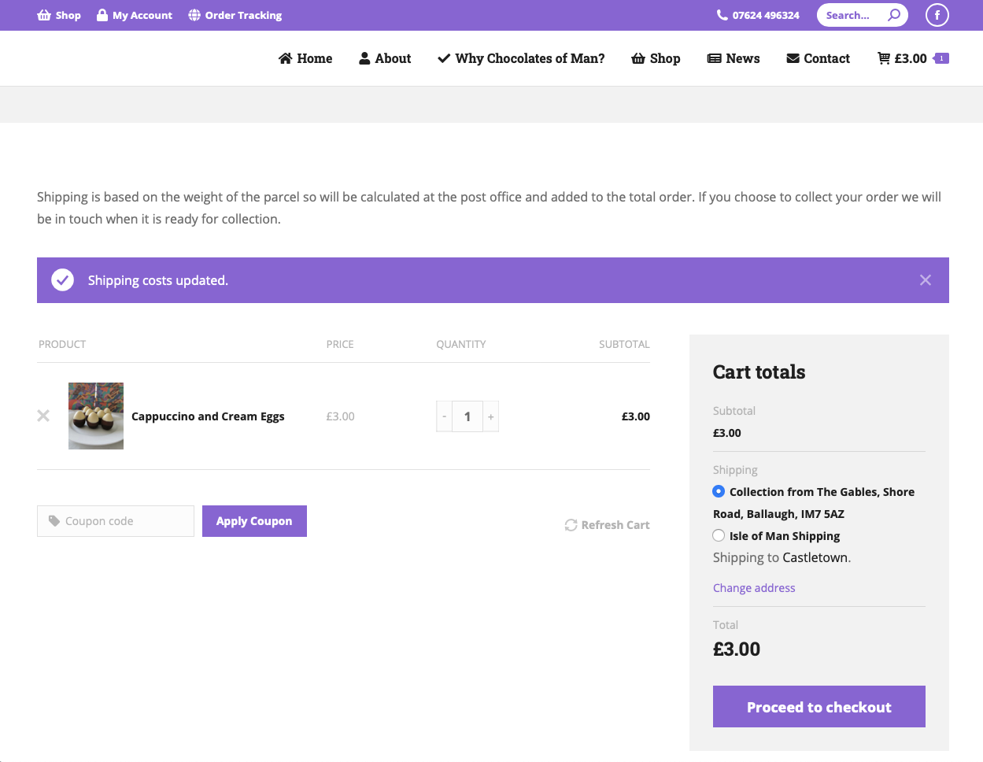The height and width of the screenshot is (762, 983).
Task: Click the search magnifier icon
Action: click(894, 15)
